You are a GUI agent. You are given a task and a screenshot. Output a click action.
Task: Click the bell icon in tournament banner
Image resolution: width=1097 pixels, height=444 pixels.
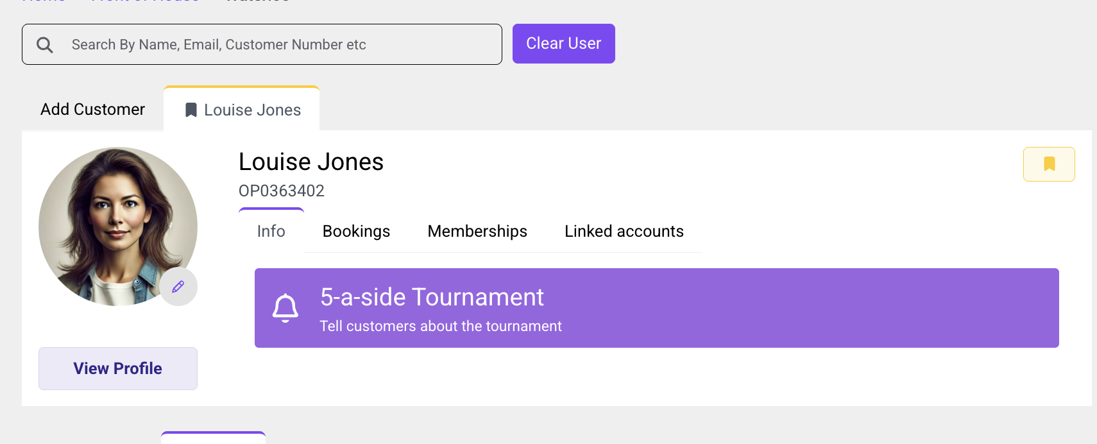(x=285, y=308)
